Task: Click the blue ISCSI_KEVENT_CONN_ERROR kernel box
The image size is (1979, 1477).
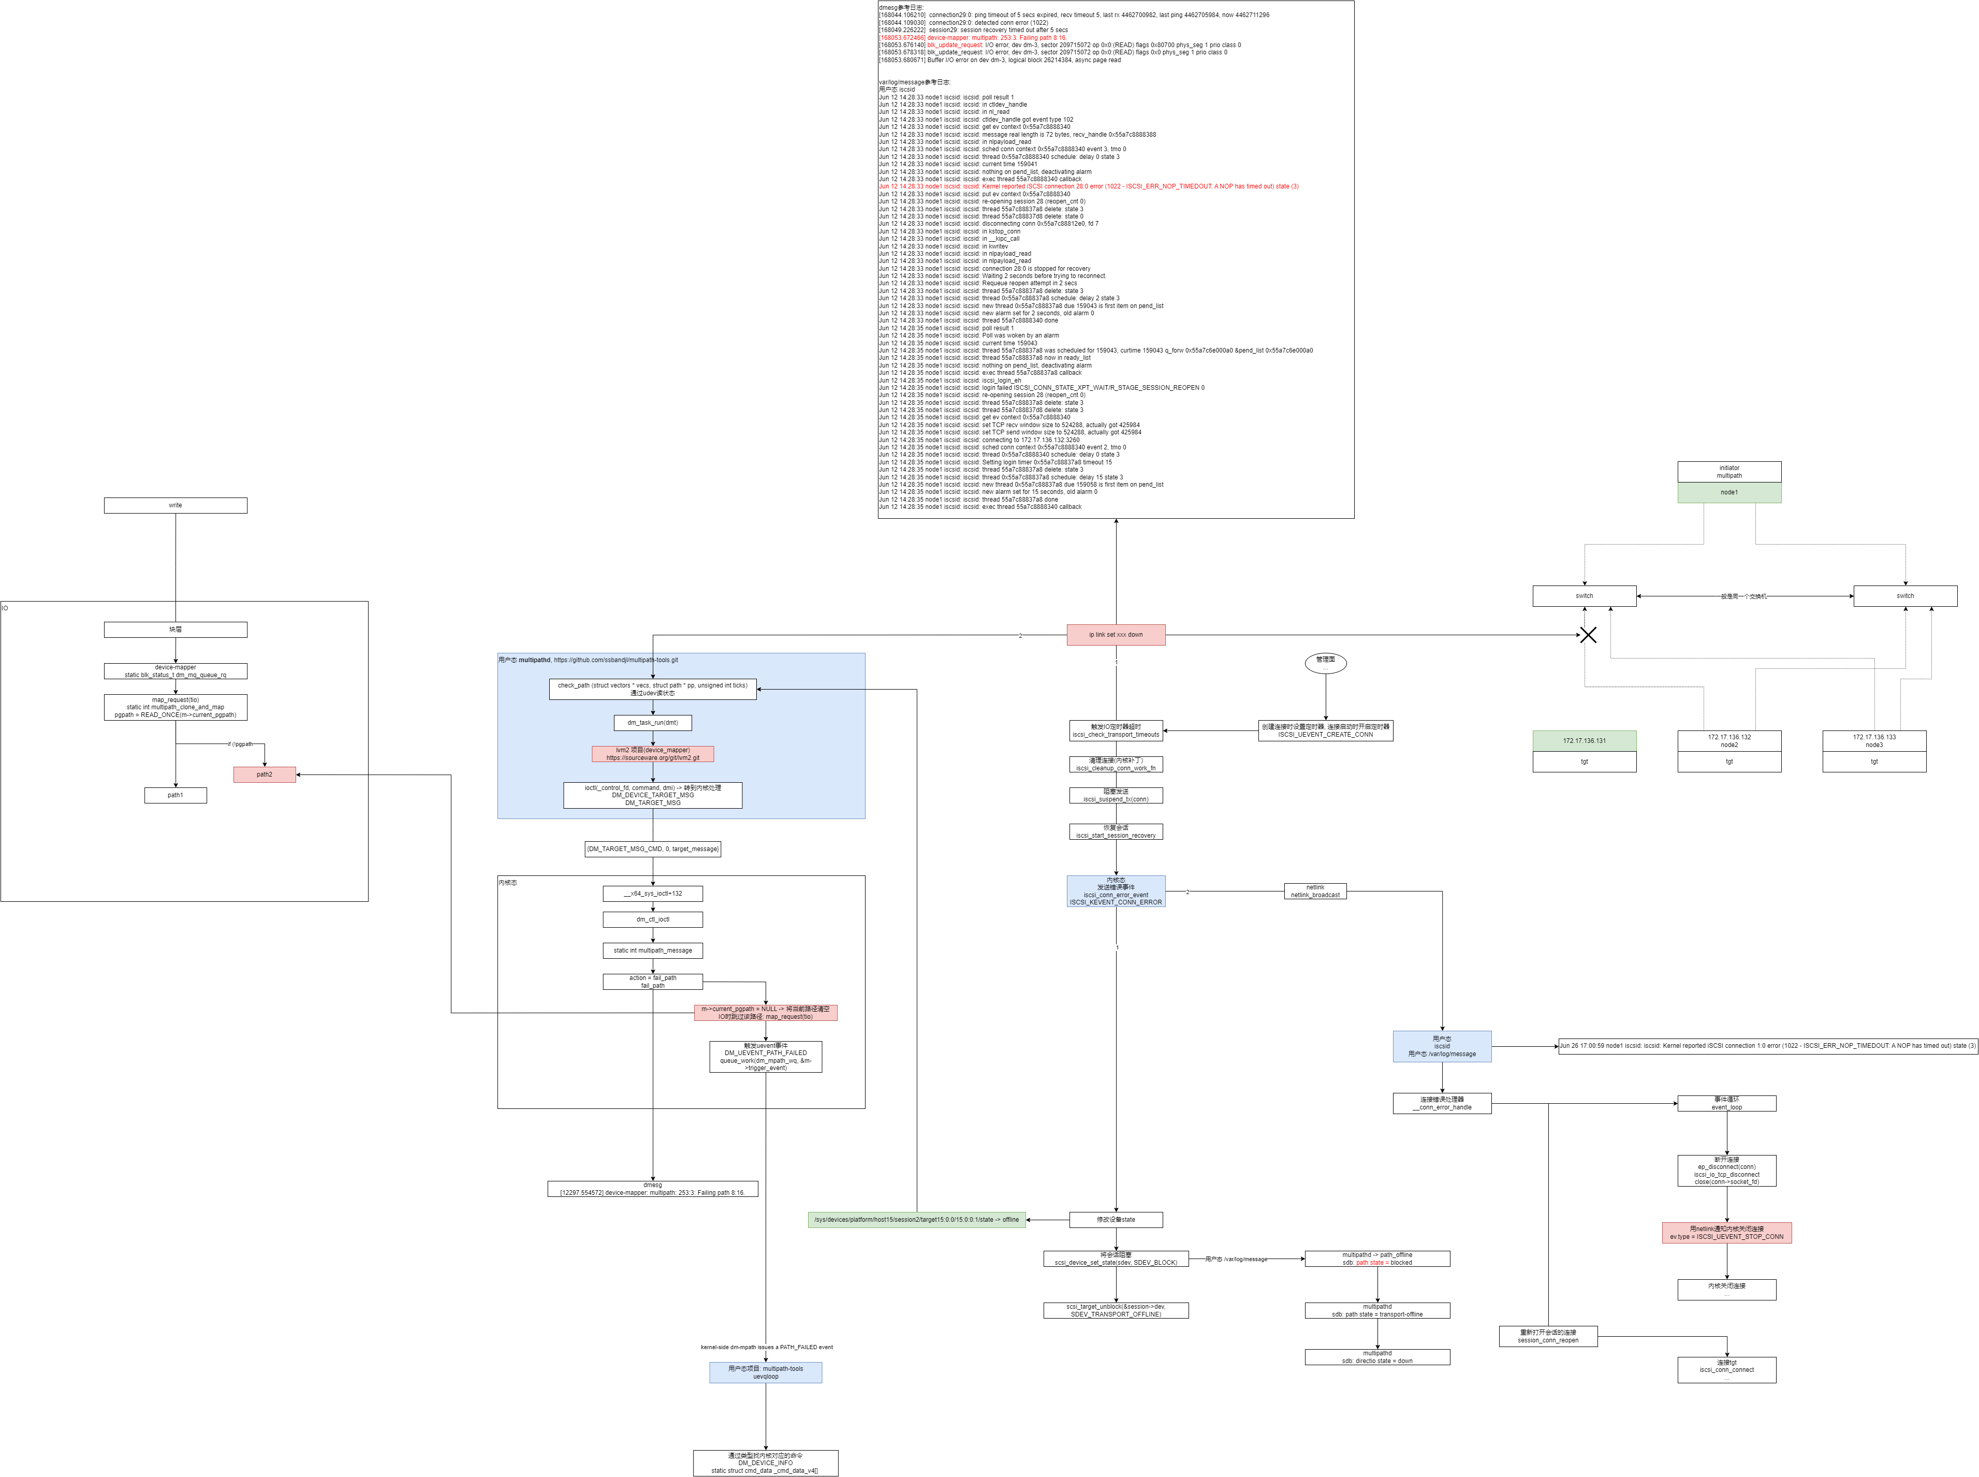Action: (1116, 891)
